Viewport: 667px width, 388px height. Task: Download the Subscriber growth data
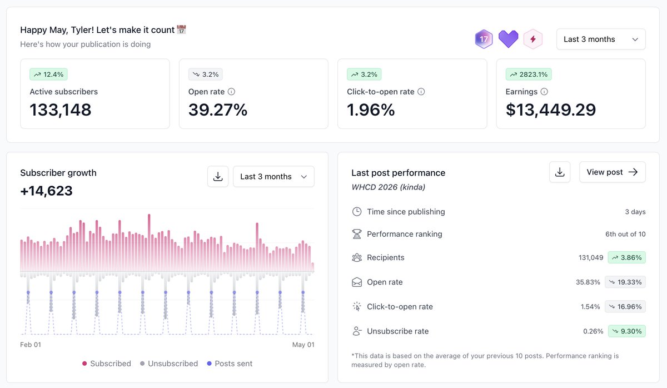tap(218, 176)
